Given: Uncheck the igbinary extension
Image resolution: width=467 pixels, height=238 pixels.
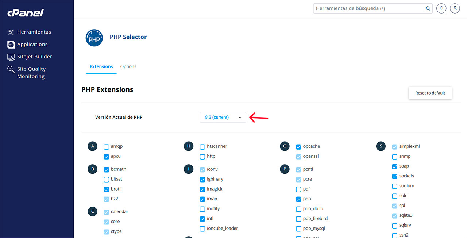Looking at the screenshot, I should click(202, 180).
